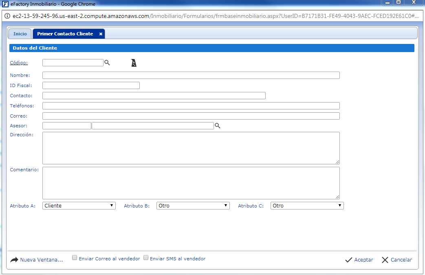Click the browser address bar URL

pos(216,16)
